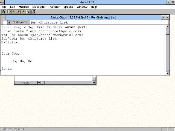Image resolution: width=175 pixels, height=131 pixels.
Task: Click the mailbox window's horizontal scroll thumb
Action: tap(43, 83)
